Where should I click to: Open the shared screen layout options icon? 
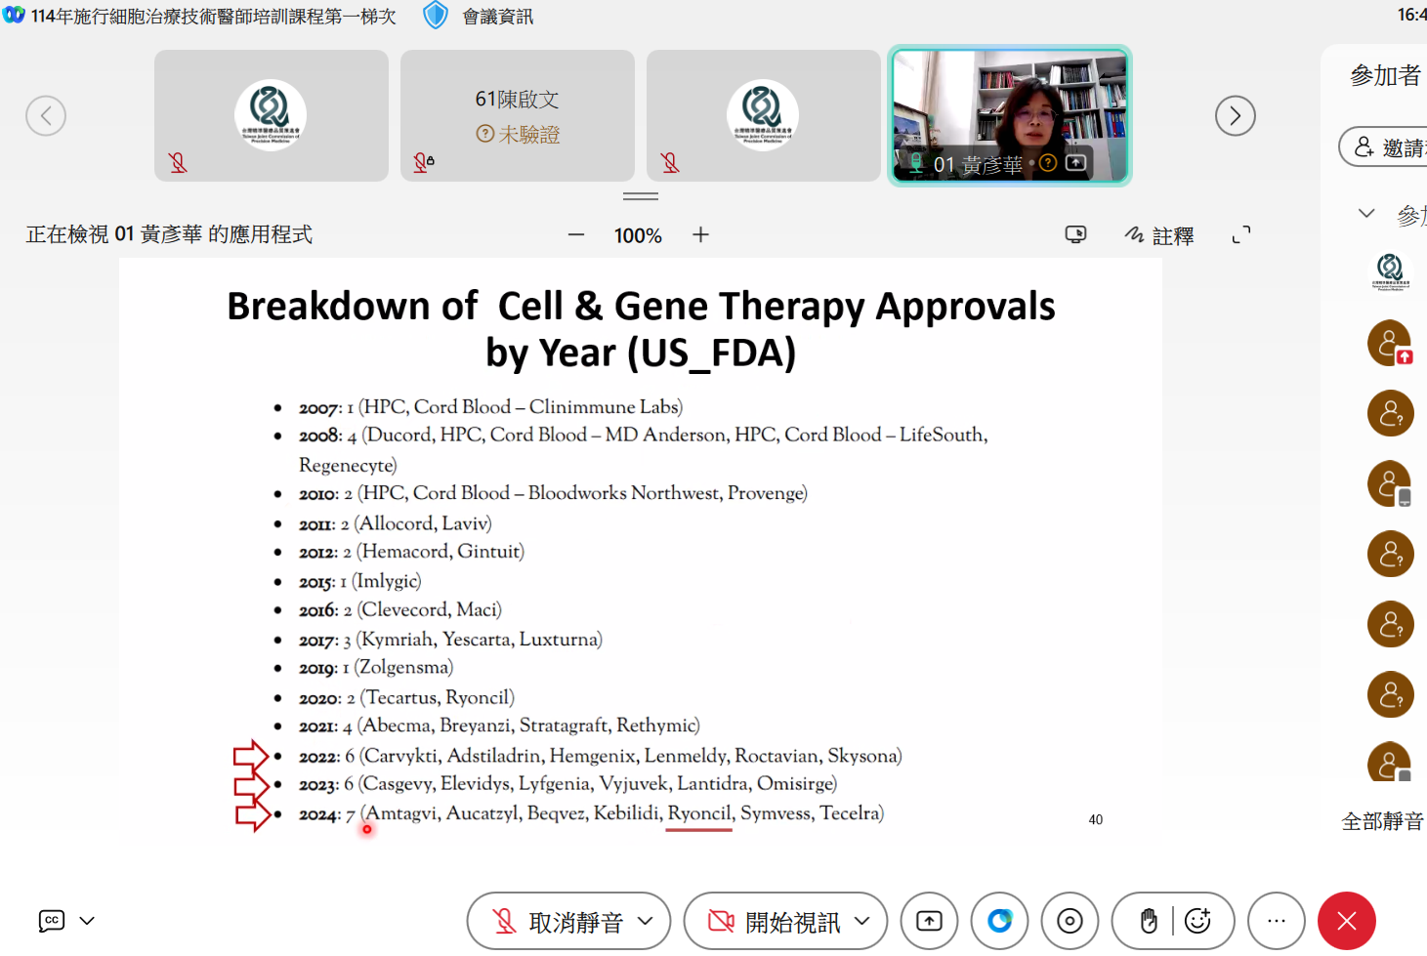click(x=1075, y=234)
